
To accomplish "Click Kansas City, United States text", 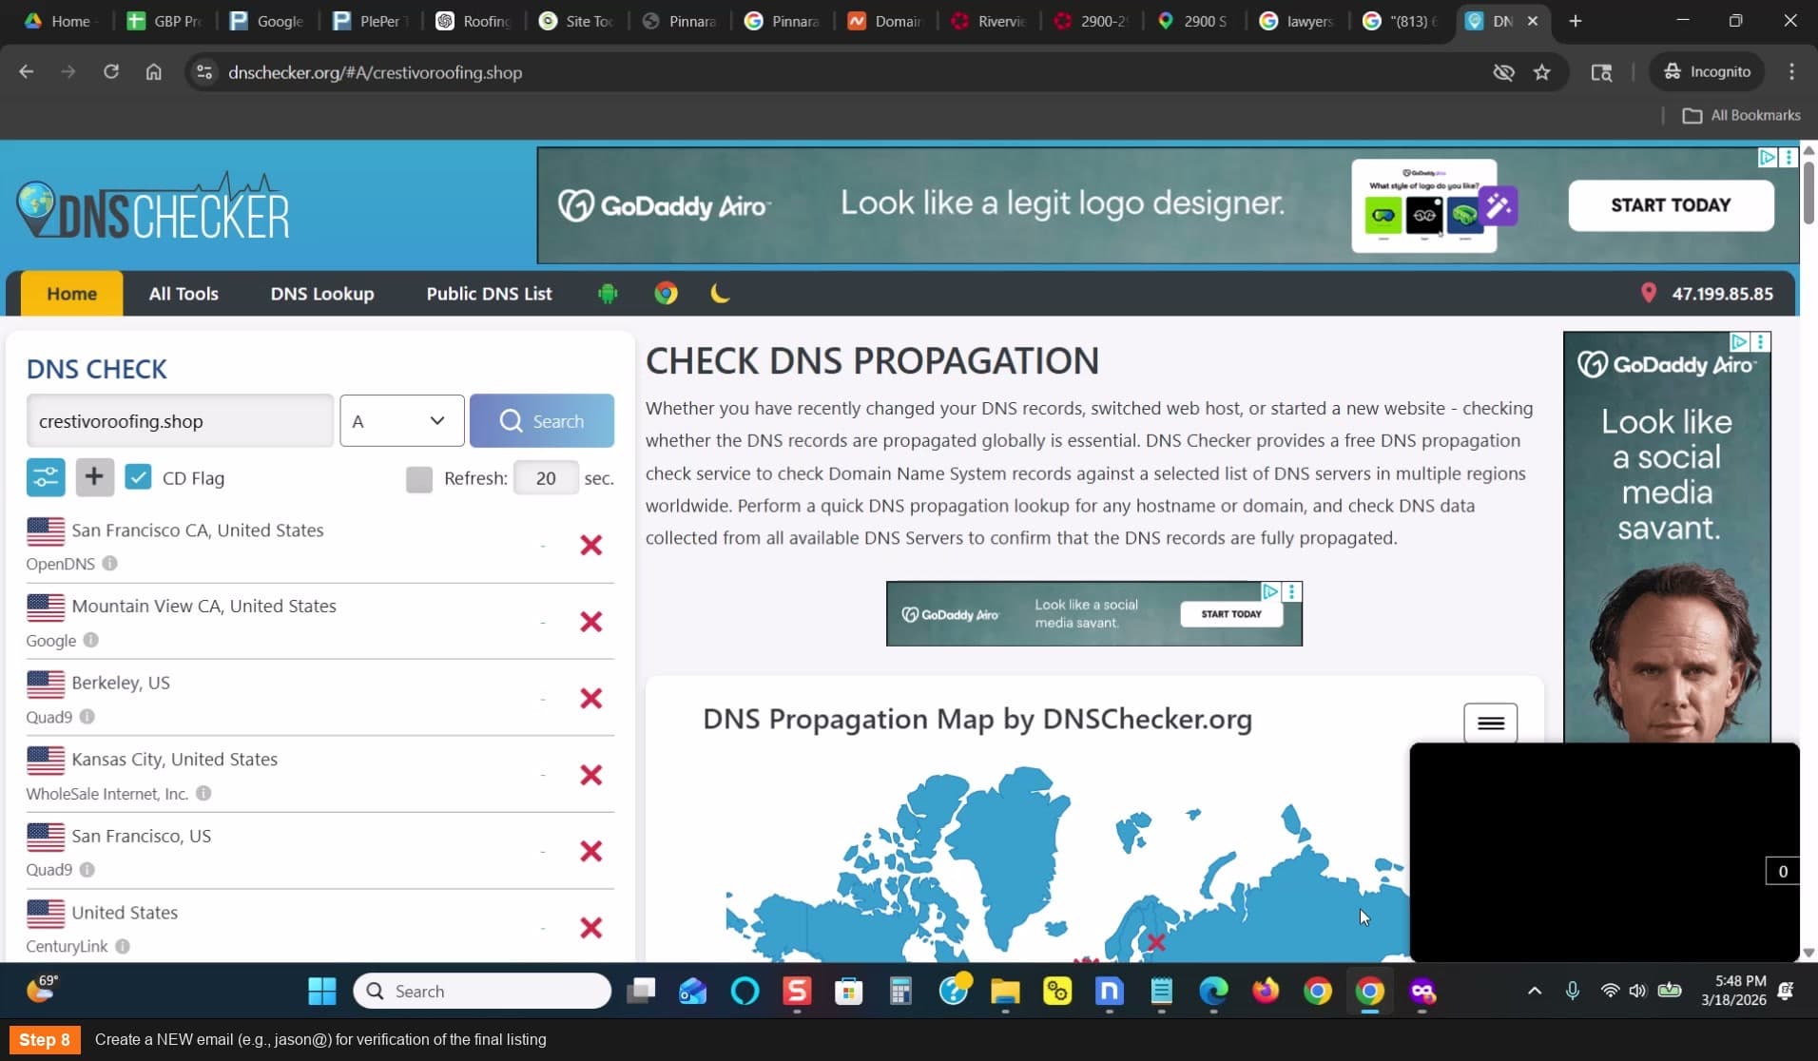I will tap(175, 759).
